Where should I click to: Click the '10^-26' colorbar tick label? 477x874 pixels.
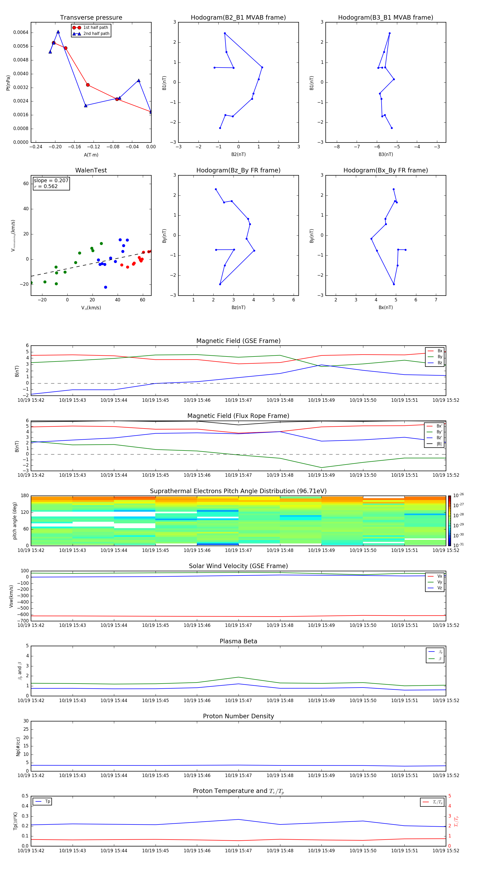click(458, 495)
